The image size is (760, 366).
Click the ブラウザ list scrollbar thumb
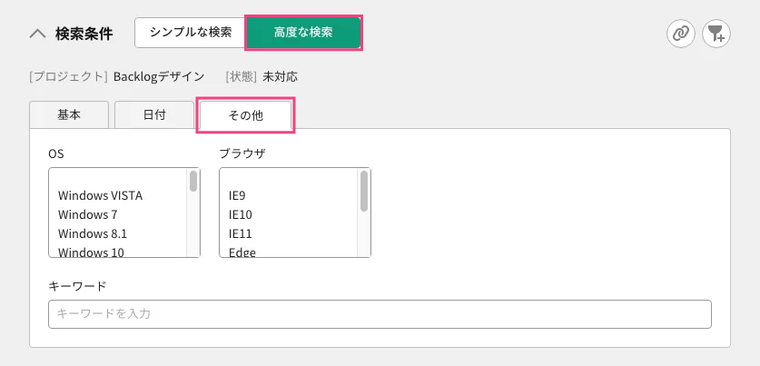[x=364, y=191]
